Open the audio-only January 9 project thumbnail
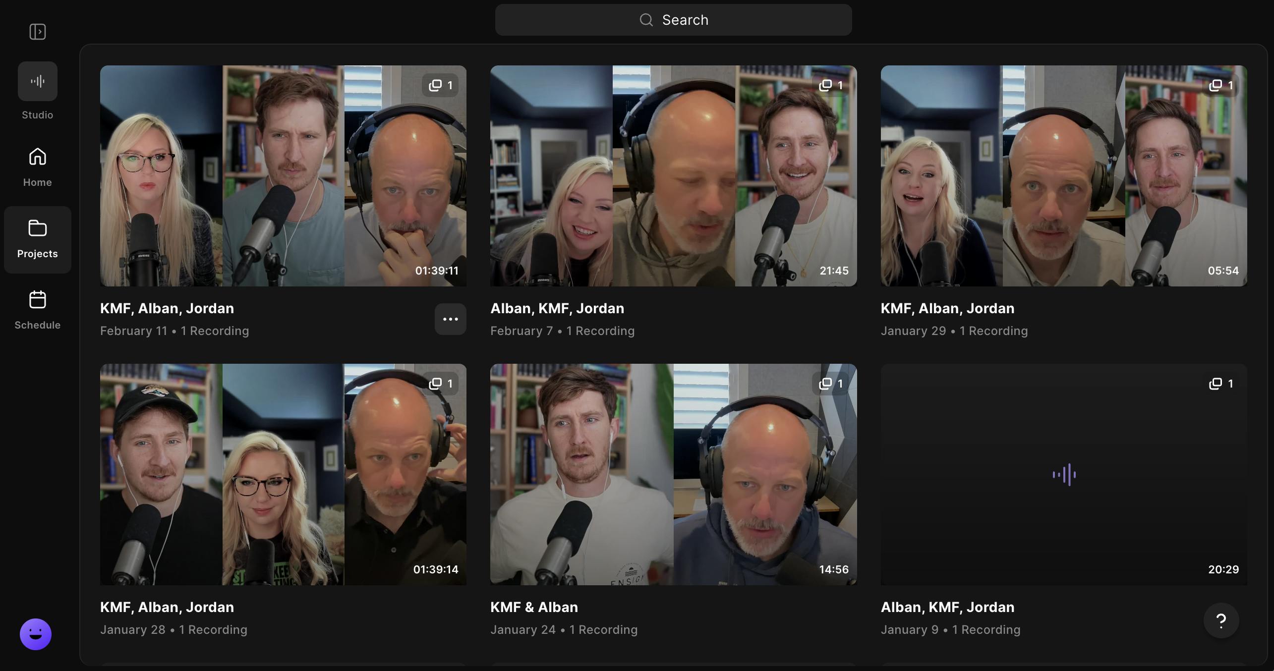 (1063, 474)
